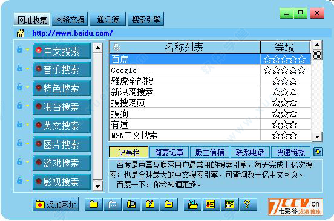334x221 pixels.
Task: Click the 7CCV.cn logo banner
Action: 295,207
